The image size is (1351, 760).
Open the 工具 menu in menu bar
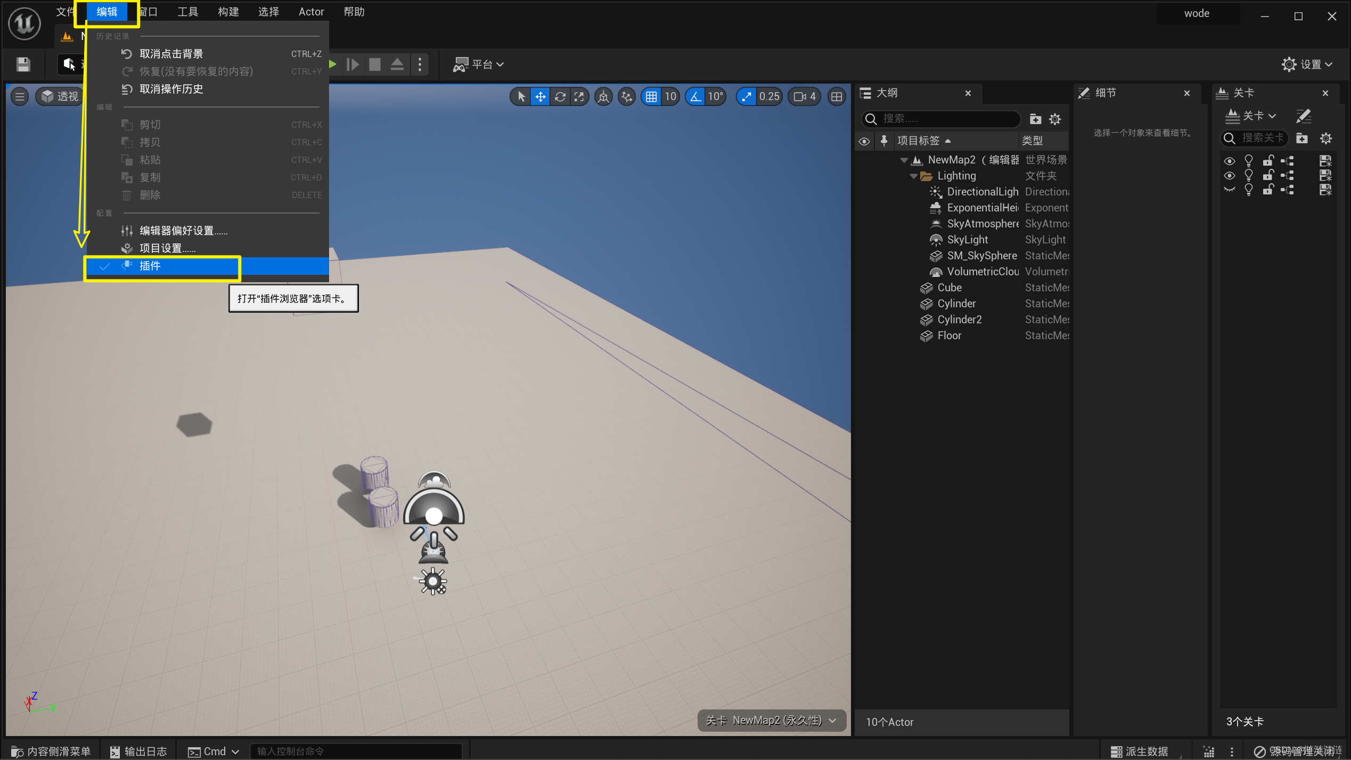(x=187, y=12)
